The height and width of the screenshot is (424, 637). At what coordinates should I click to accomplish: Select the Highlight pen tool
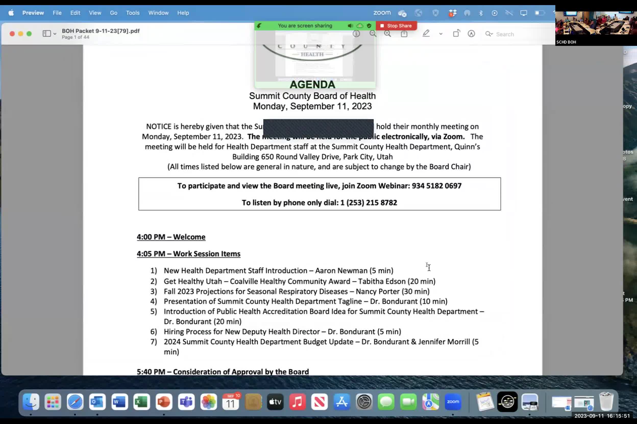426,34
